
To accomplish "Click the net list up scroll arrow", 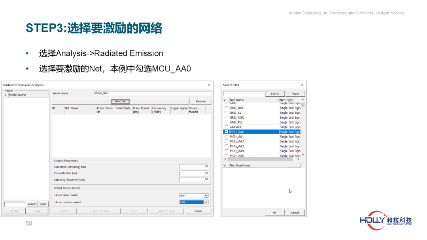I will pyautogui.click(x=303, y=100).
